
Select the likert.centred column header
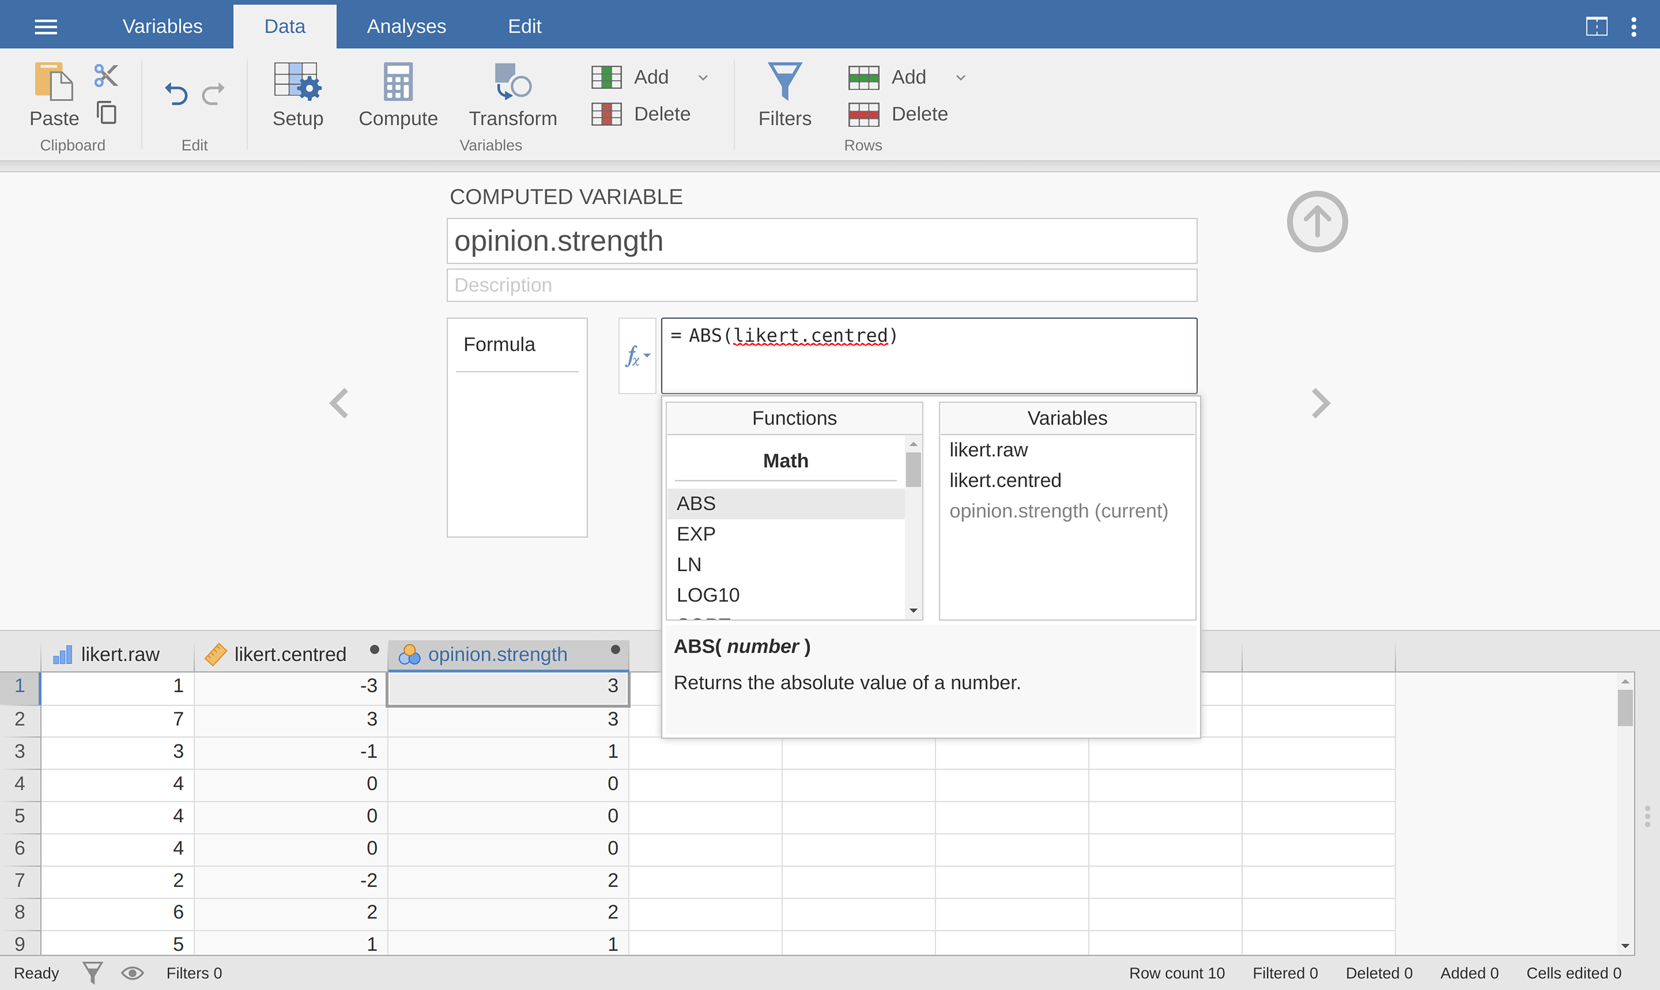(x=291, y=654)
